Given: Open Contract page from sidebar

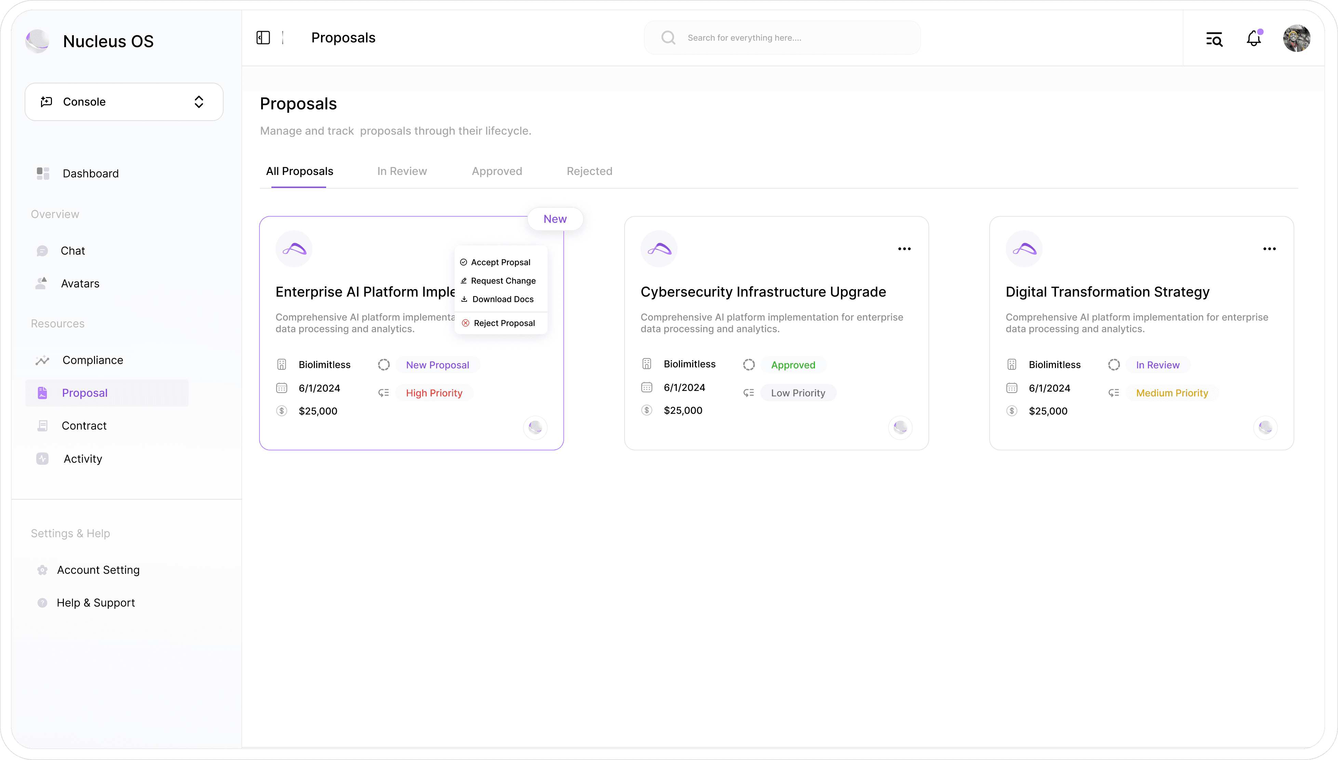Looking at the screenshot, I should 83,425.
